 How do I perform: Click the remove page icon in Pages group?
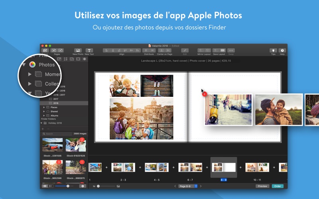(61, 51)
